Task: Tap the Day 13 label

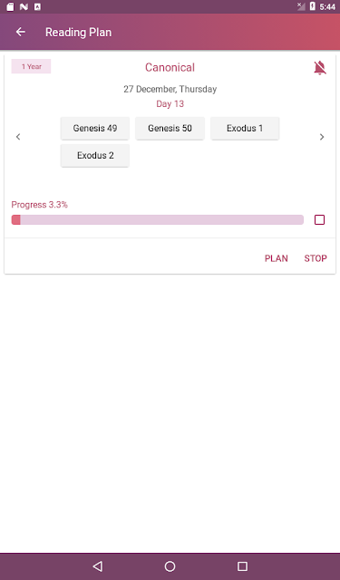Action: coord(170,104)
